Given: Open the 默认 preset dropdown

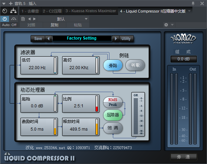Looking at the screenshot, I should [63, 19].
